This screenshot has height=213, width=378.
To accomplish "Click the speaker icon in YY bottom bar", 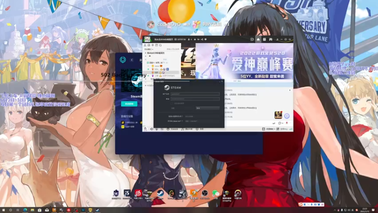I will tap(152, 129).
